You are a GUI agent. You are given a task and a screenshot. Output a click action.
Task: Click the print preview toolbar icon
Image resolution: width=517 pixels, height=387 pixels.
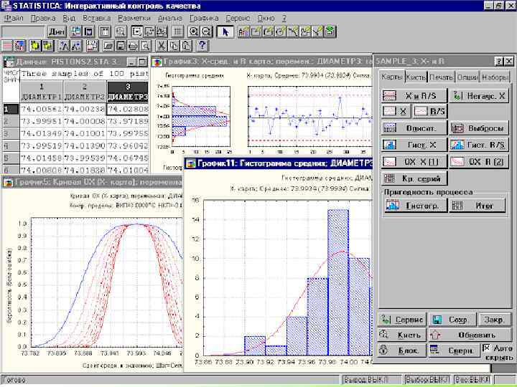tap(145, 46)
